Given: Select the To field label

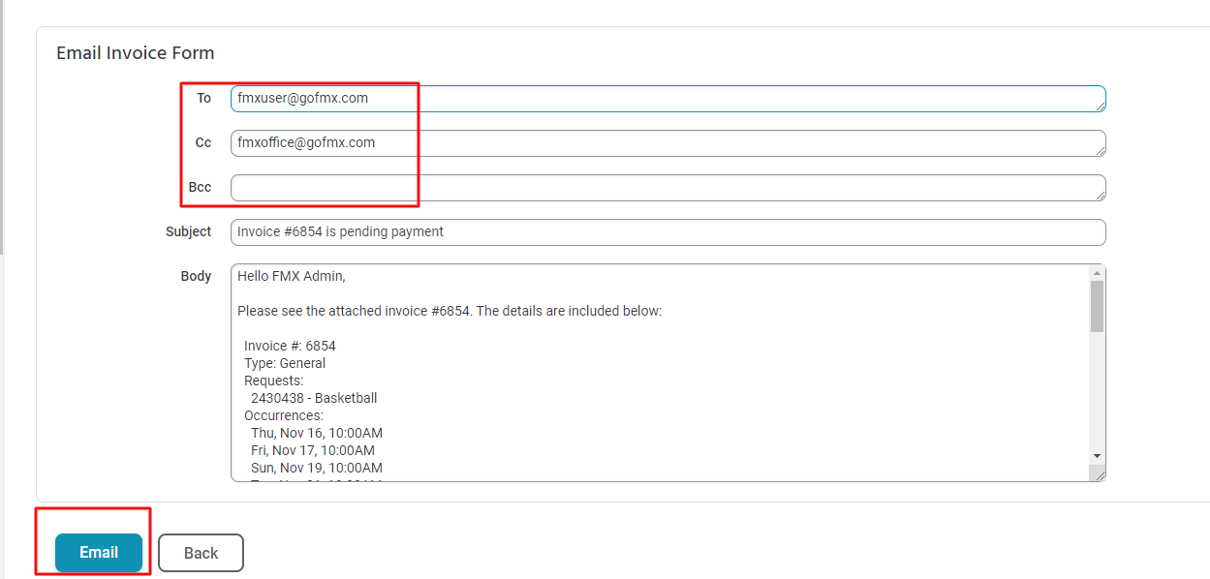Looking at the screenshot, I should (203, 98).
